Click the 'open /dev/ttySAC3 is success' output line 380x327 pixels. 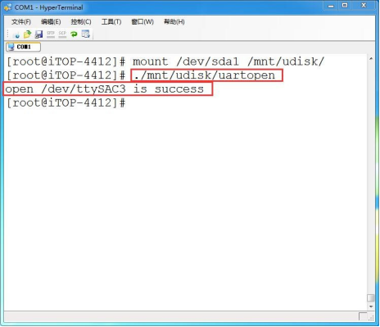pos(105,89)
